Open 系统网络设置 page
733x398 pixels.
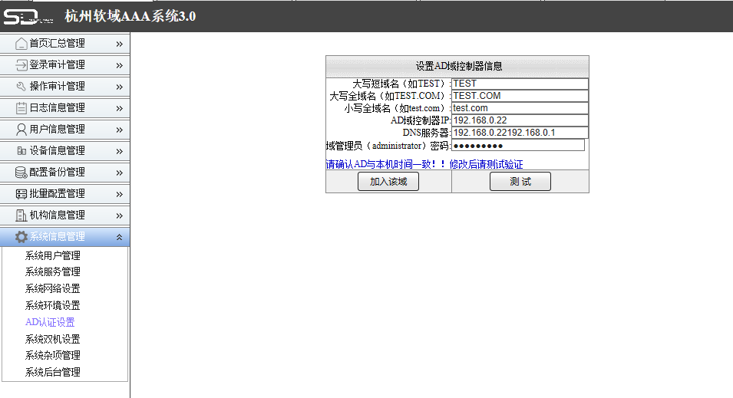(x=53, y=288)
